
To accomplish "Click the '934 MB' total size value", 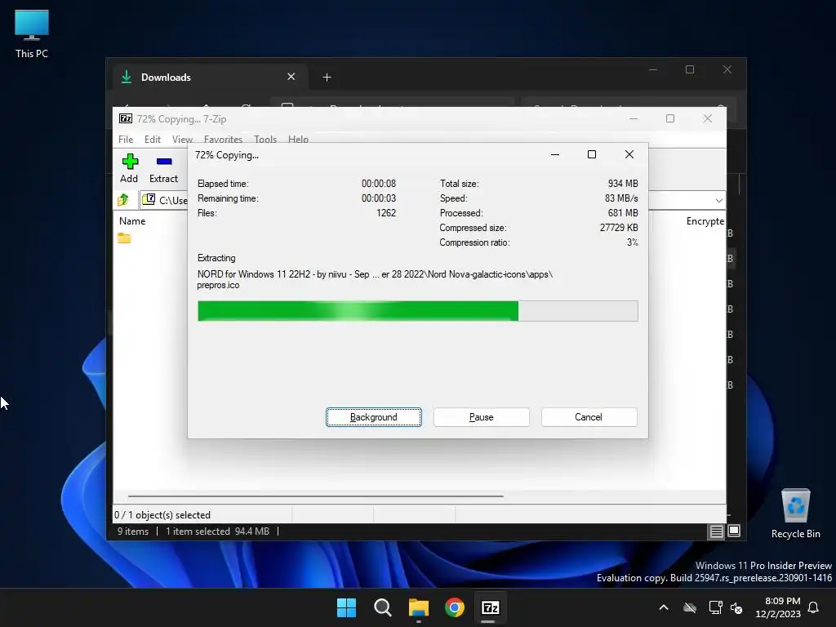I will 623,184.
